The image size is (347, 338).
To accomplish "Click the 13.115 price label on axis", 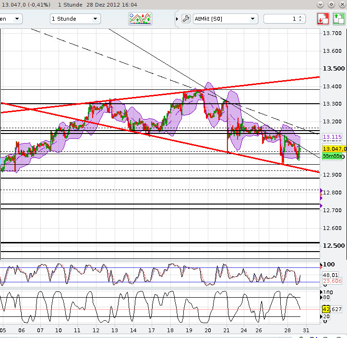I will coord(331,137).
